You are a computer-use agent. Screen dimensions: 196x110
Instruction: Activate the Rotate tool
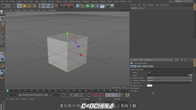29,6
